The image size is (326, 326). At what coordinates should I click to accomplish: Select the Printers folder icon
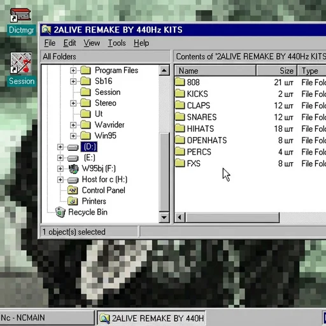coord(73,201)
